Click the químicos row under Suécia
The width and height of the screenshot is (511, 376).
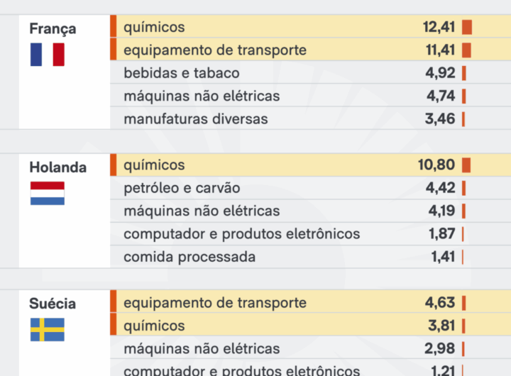[x=154, y=326]
